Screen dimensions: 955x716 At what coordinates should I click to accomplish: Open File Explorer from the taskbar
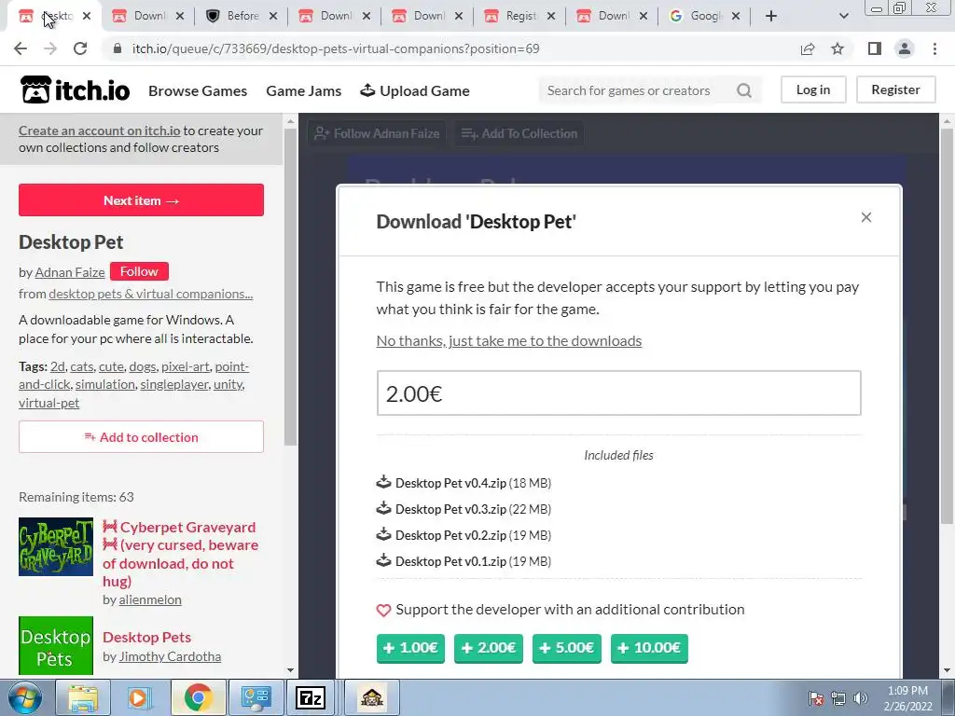click(83, 697)
